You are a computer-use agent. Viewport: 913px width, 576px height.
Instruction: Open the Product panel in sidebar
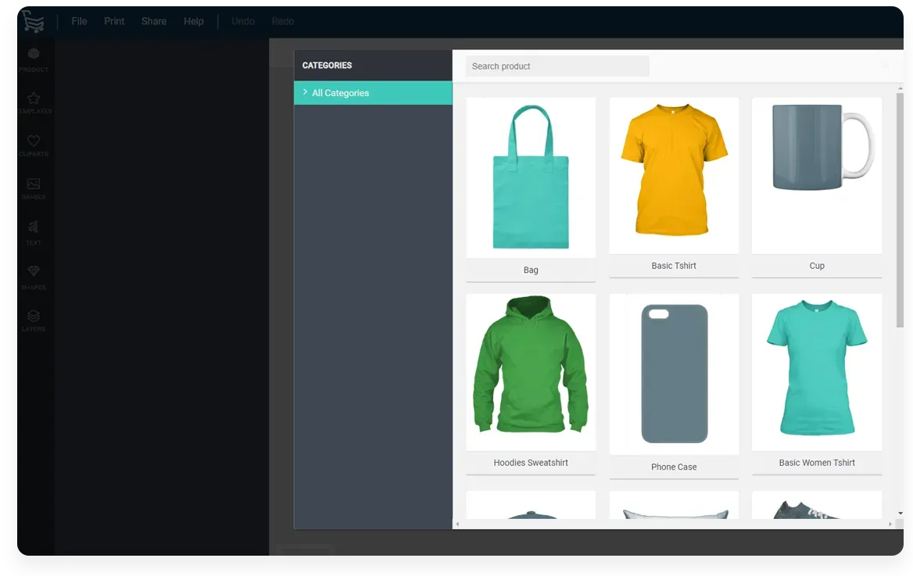(x=34, y=55)
